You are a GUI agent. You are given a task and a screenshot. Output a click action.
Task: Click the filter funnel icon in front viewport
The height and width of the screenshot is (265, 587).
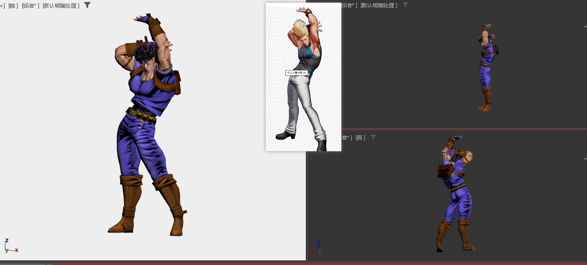(87, 5)
